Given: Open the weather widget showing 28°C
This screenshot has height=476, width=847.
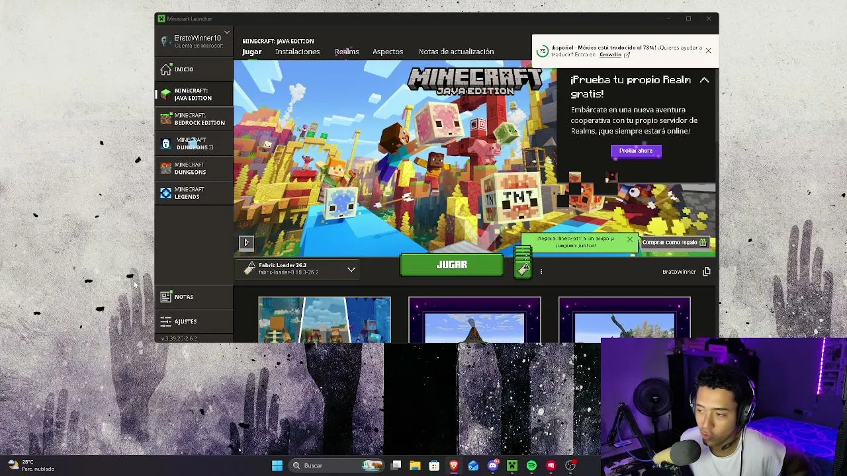Looking at the screenshot, I should [x=30, y=465].
